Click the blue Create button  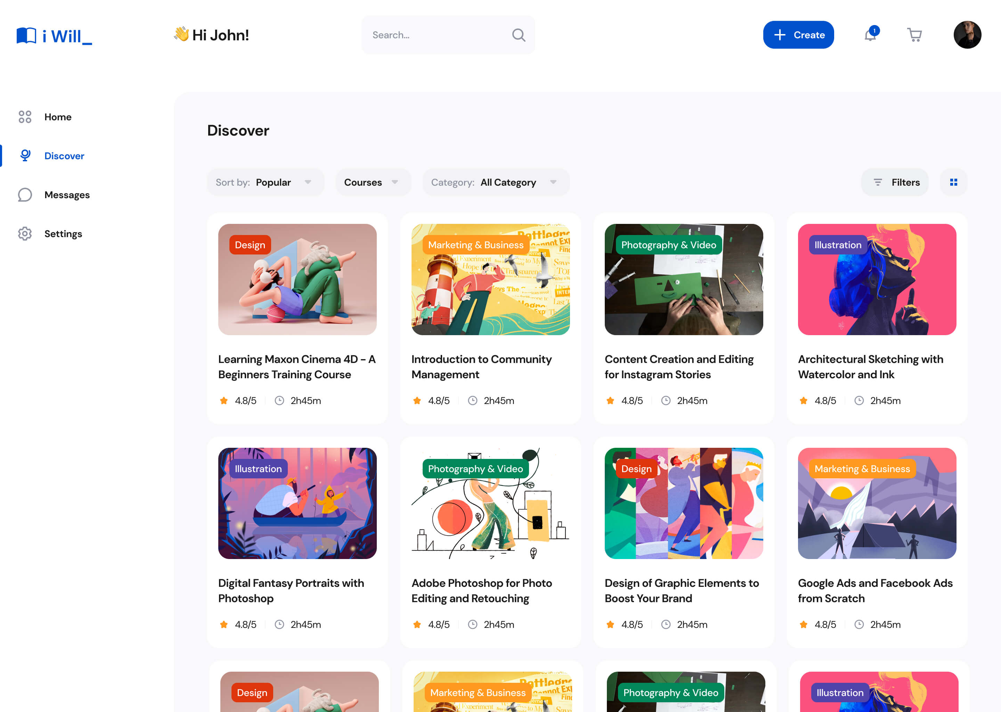pyautogui.click(x=798, y=35)
